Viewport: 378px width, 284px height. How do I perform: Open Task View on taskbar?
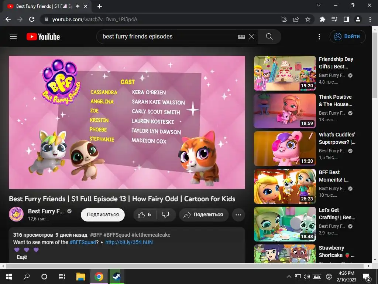(62, 277)
